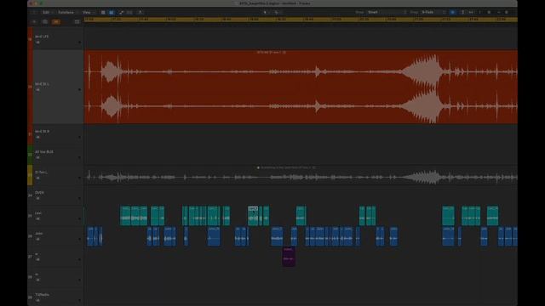Open the View menu in tracks toolbar
The image size is (545, 306).
click(87, 12)
